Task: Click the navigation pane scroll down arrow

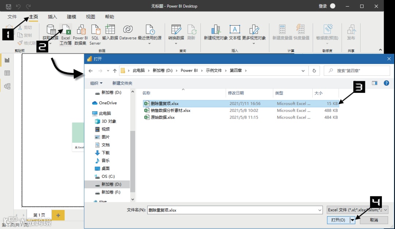Action: pos(133,199)
